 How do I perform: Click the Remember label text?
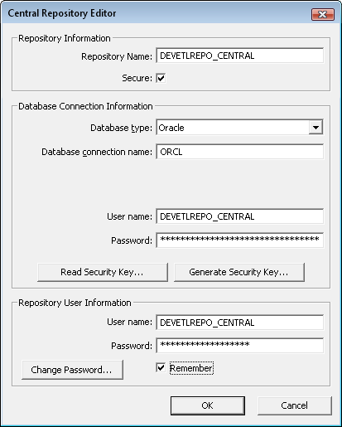coord(191,368)
